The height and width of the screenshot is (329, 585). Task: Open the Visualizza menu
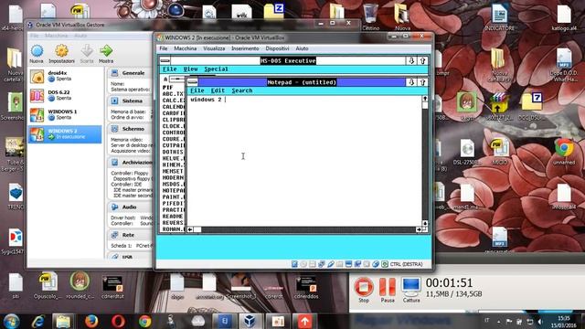point(214,48)
